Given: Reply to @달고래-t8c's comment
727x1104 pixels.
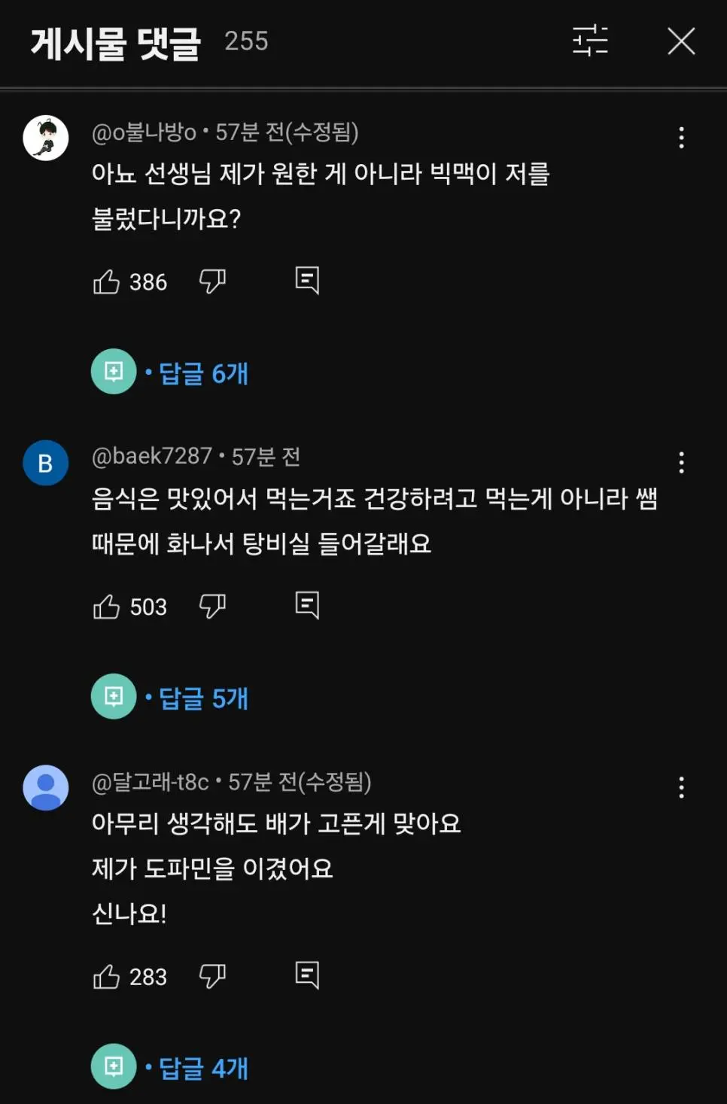Looking at the screenshot, I should (307, 975).
